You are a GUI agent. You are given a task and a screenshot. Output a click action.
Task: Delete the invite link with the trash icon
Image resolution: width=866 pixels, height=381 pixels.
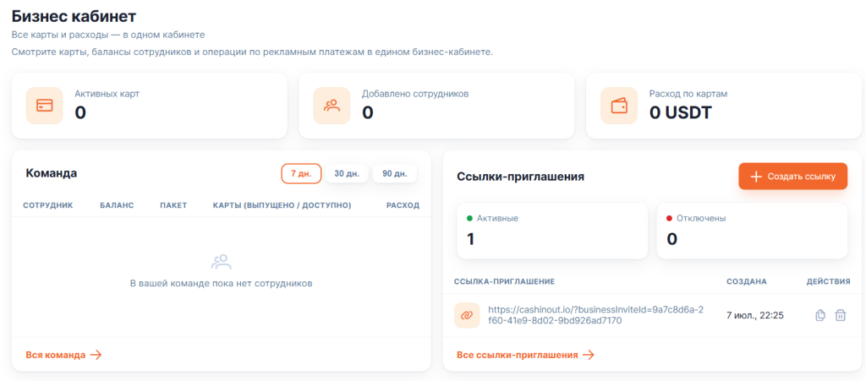(840, 315)
